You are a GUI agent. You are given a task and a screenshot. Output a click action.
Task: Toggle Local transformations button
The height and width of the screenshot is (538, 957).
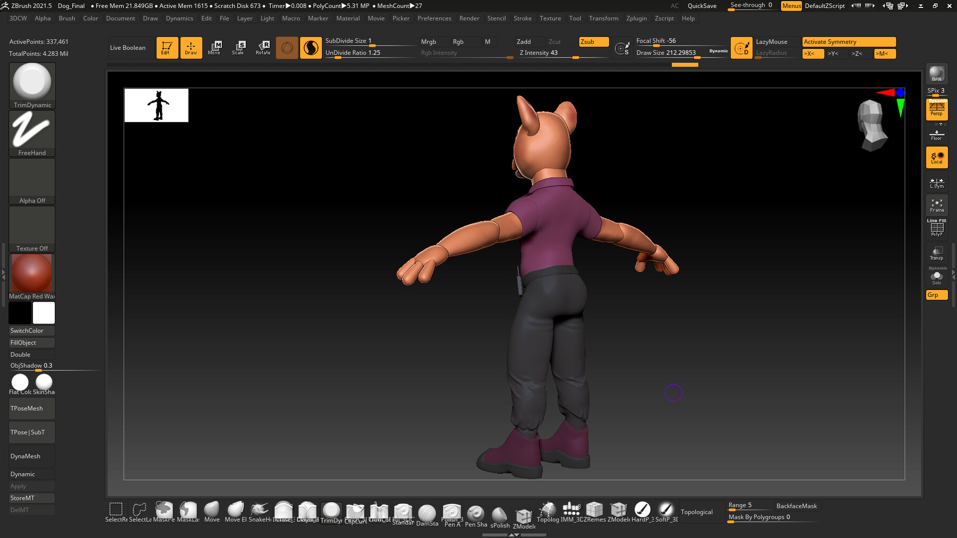[936, 158]
